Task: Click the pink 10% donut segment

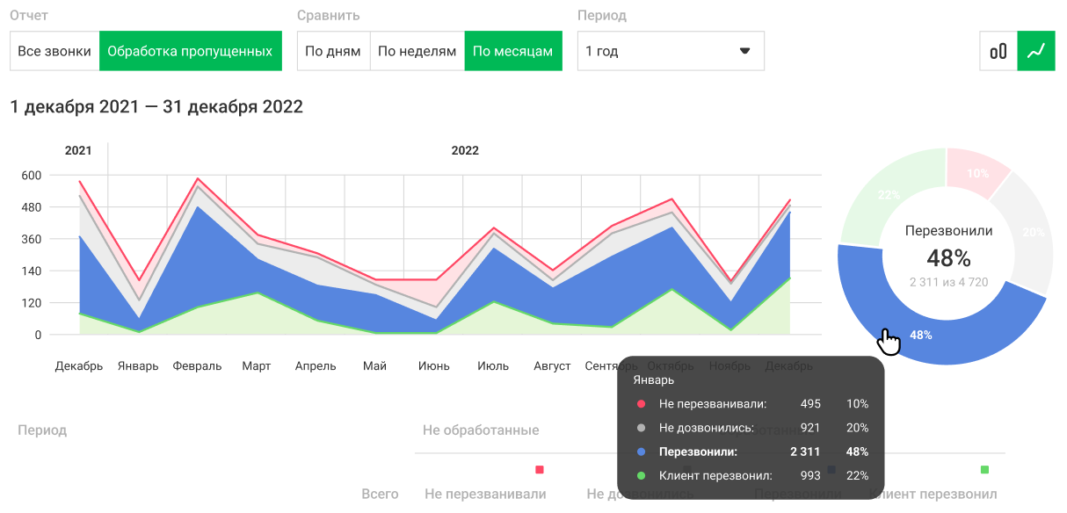Action: [x=976, y=173]
